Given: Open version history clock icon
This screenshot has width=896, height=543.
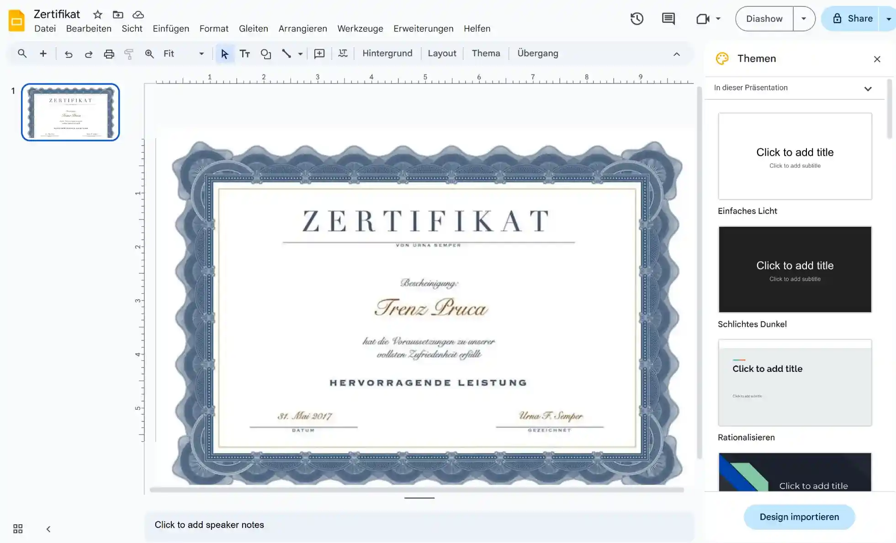Looking at the screenshot, I should pyautogui.click(x=636, y=19).
